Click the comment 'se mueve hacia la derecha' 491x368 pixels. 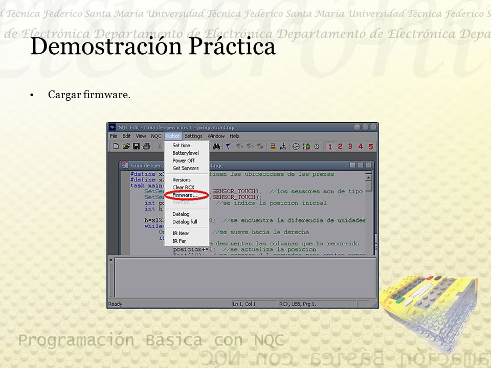[x=261, y=232]
